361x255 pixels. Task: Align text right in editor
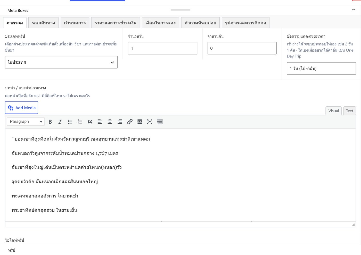[120, 122]
